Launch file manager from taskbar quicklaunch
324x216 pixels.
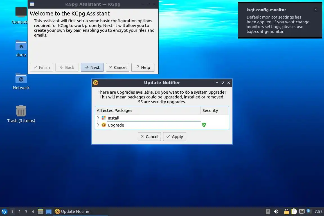[40, 211]
